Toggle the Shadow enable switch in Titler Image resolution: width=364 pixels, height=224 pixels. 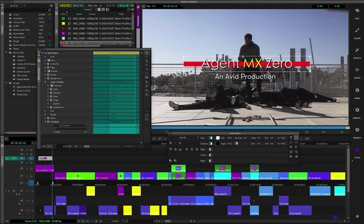pyautogui.click(x=211, y=143)
